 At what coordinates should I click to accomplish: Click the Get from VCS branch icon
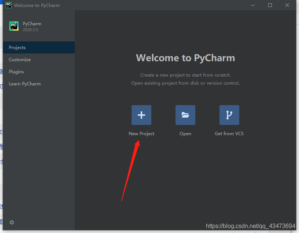point(229,115)
